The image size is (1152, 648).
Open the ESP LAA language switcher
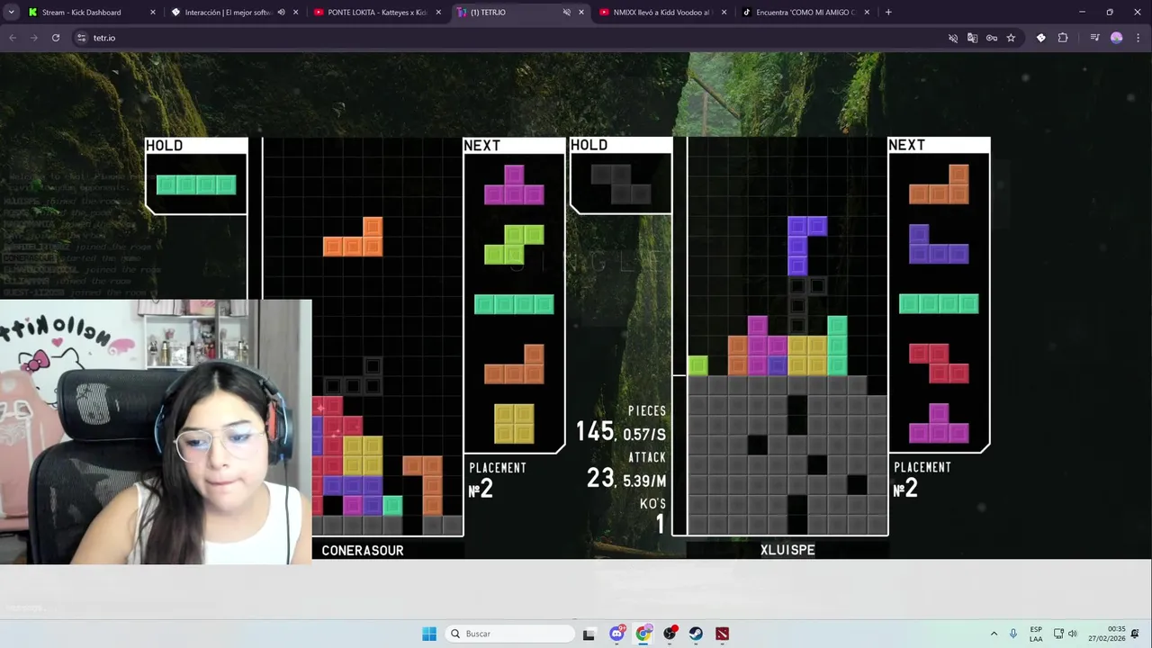pyautogui.click(x=1036, y=634)
